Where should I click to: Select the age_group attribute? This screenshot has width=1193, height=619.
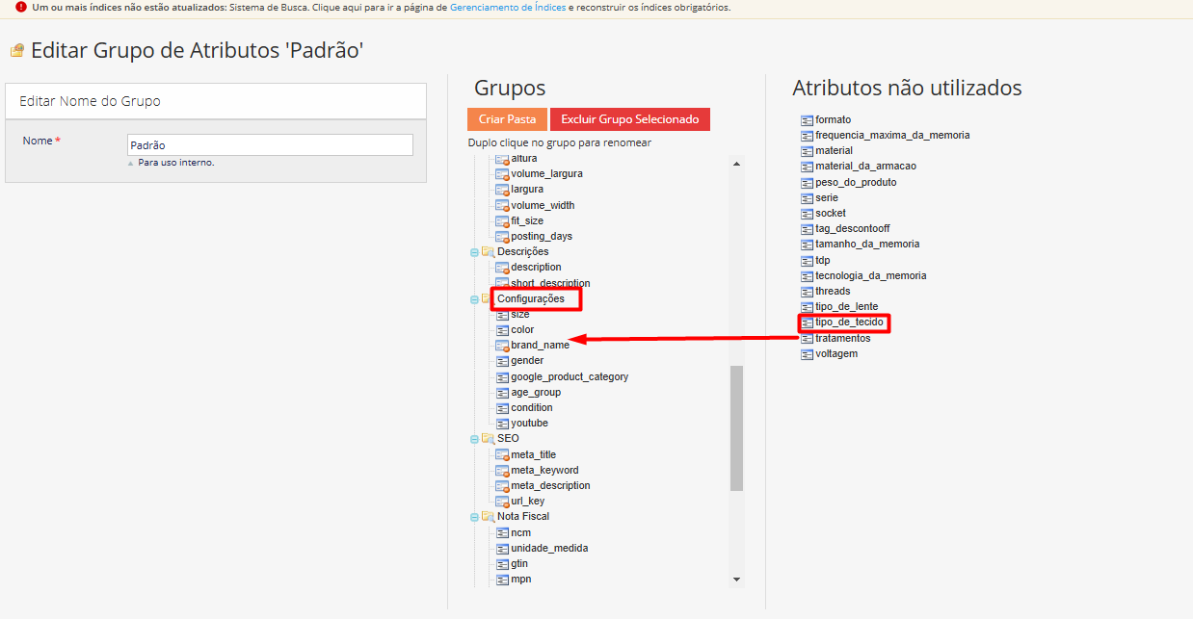[536, 393]
